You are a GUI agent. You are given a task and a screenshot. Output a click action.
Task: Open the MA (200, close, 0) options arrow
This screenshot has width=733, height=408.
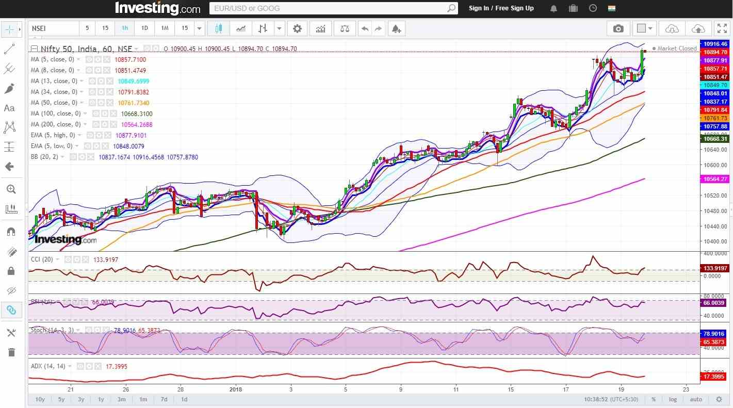pyautogui.click(x=85, y=124)
